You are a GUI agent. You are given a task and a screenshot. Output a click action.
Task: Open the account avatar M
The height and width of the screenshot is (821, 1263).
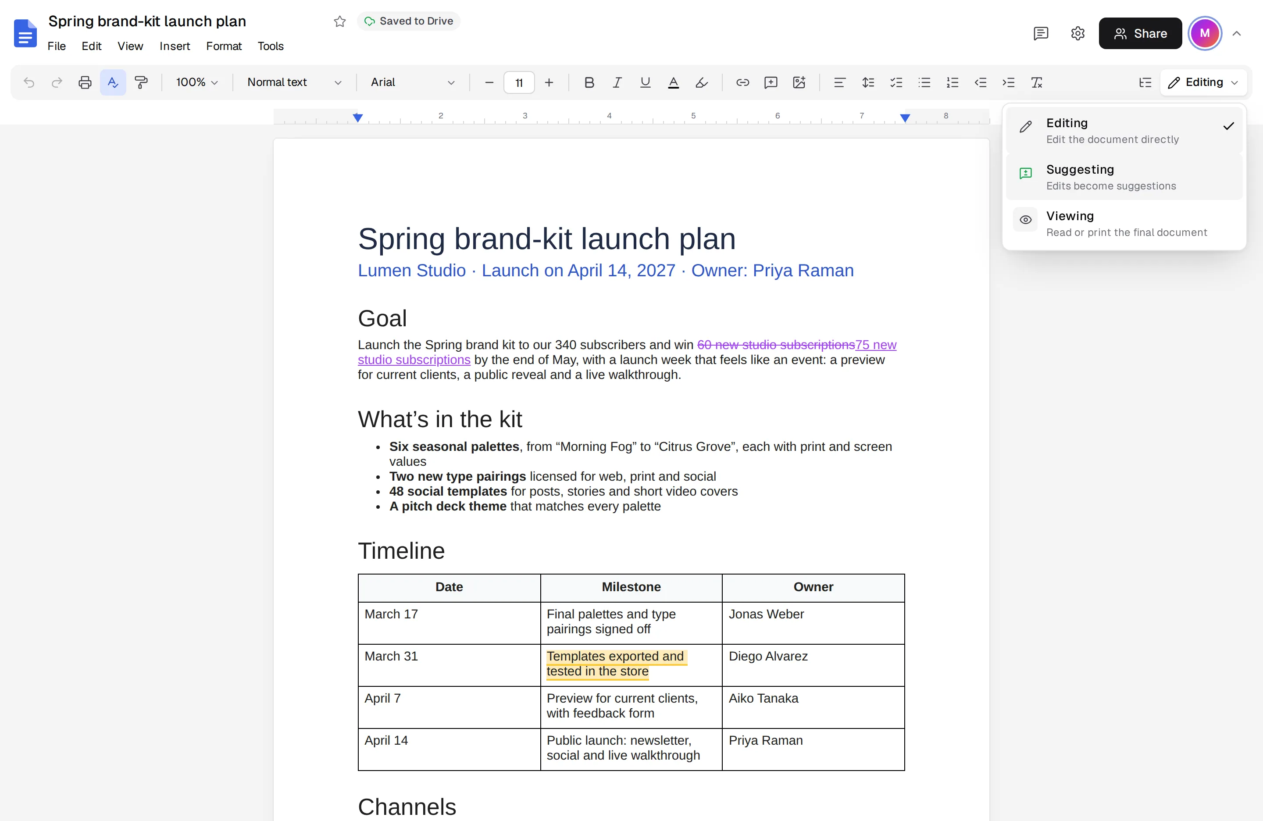click(1205, 33)
